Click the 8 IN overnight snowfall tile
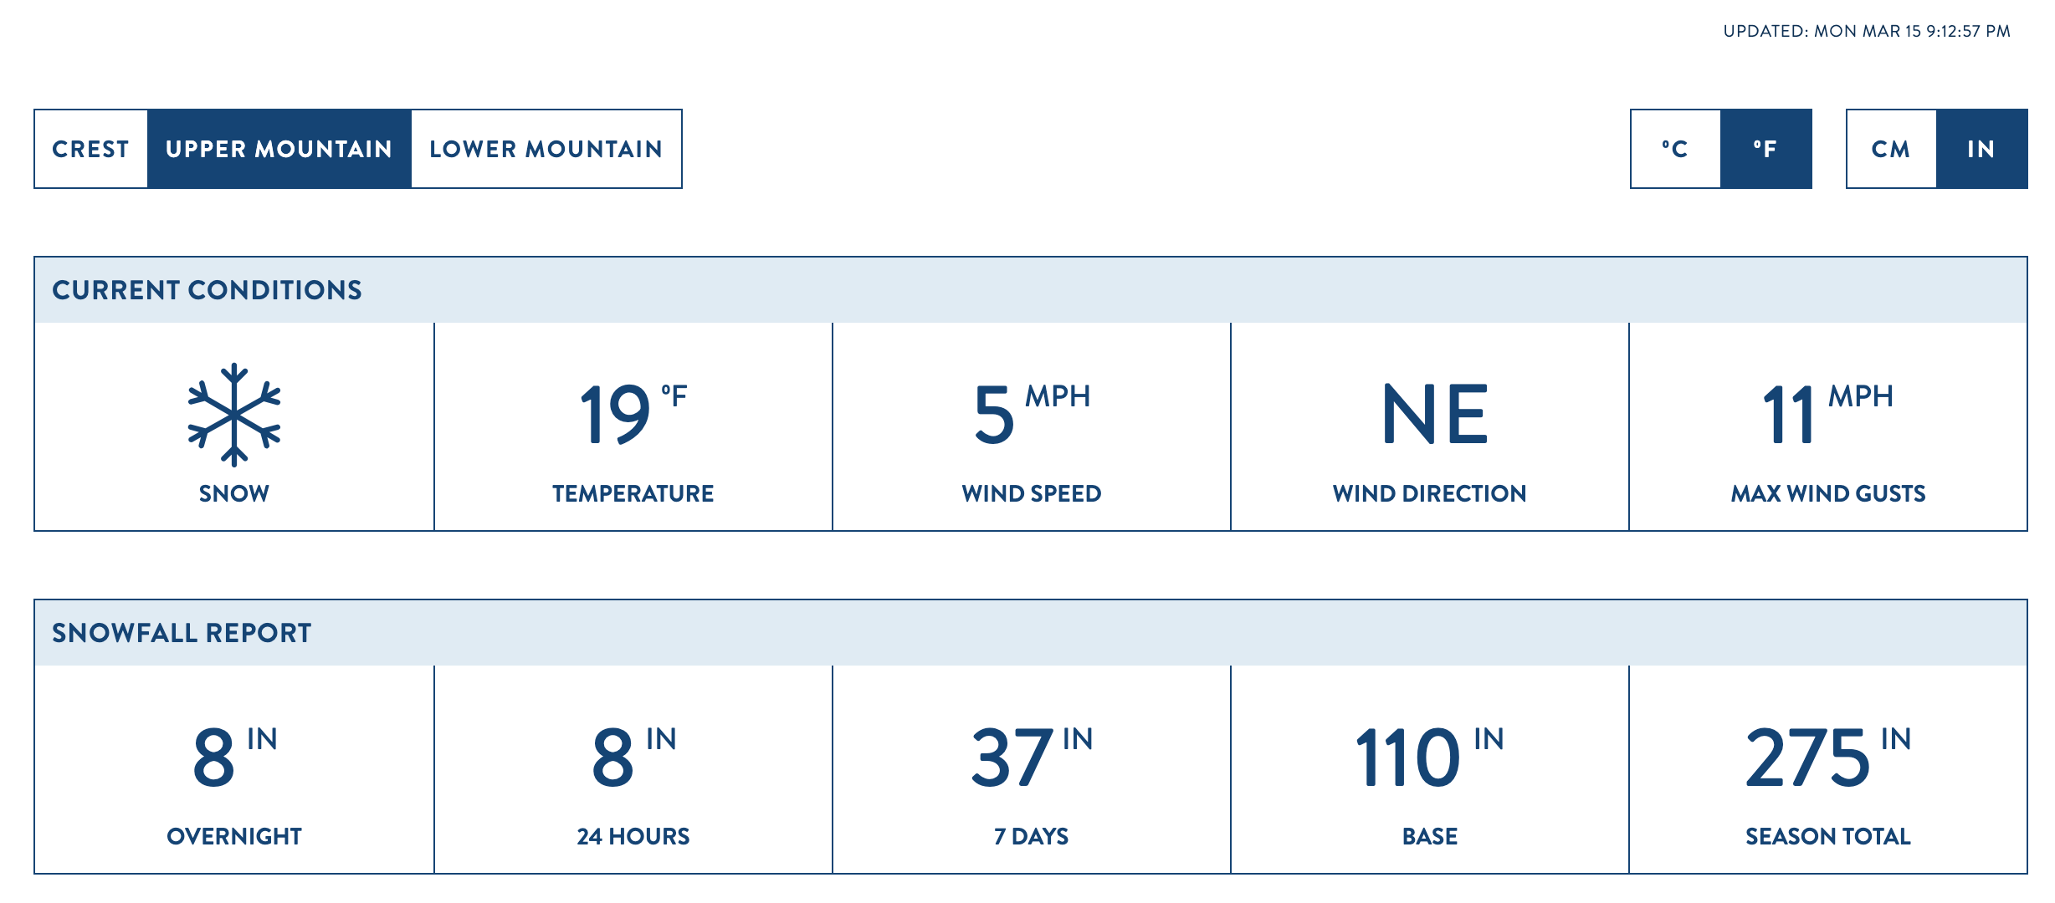The width and height of the screenshot is (2055, 903). pos(234,769)
